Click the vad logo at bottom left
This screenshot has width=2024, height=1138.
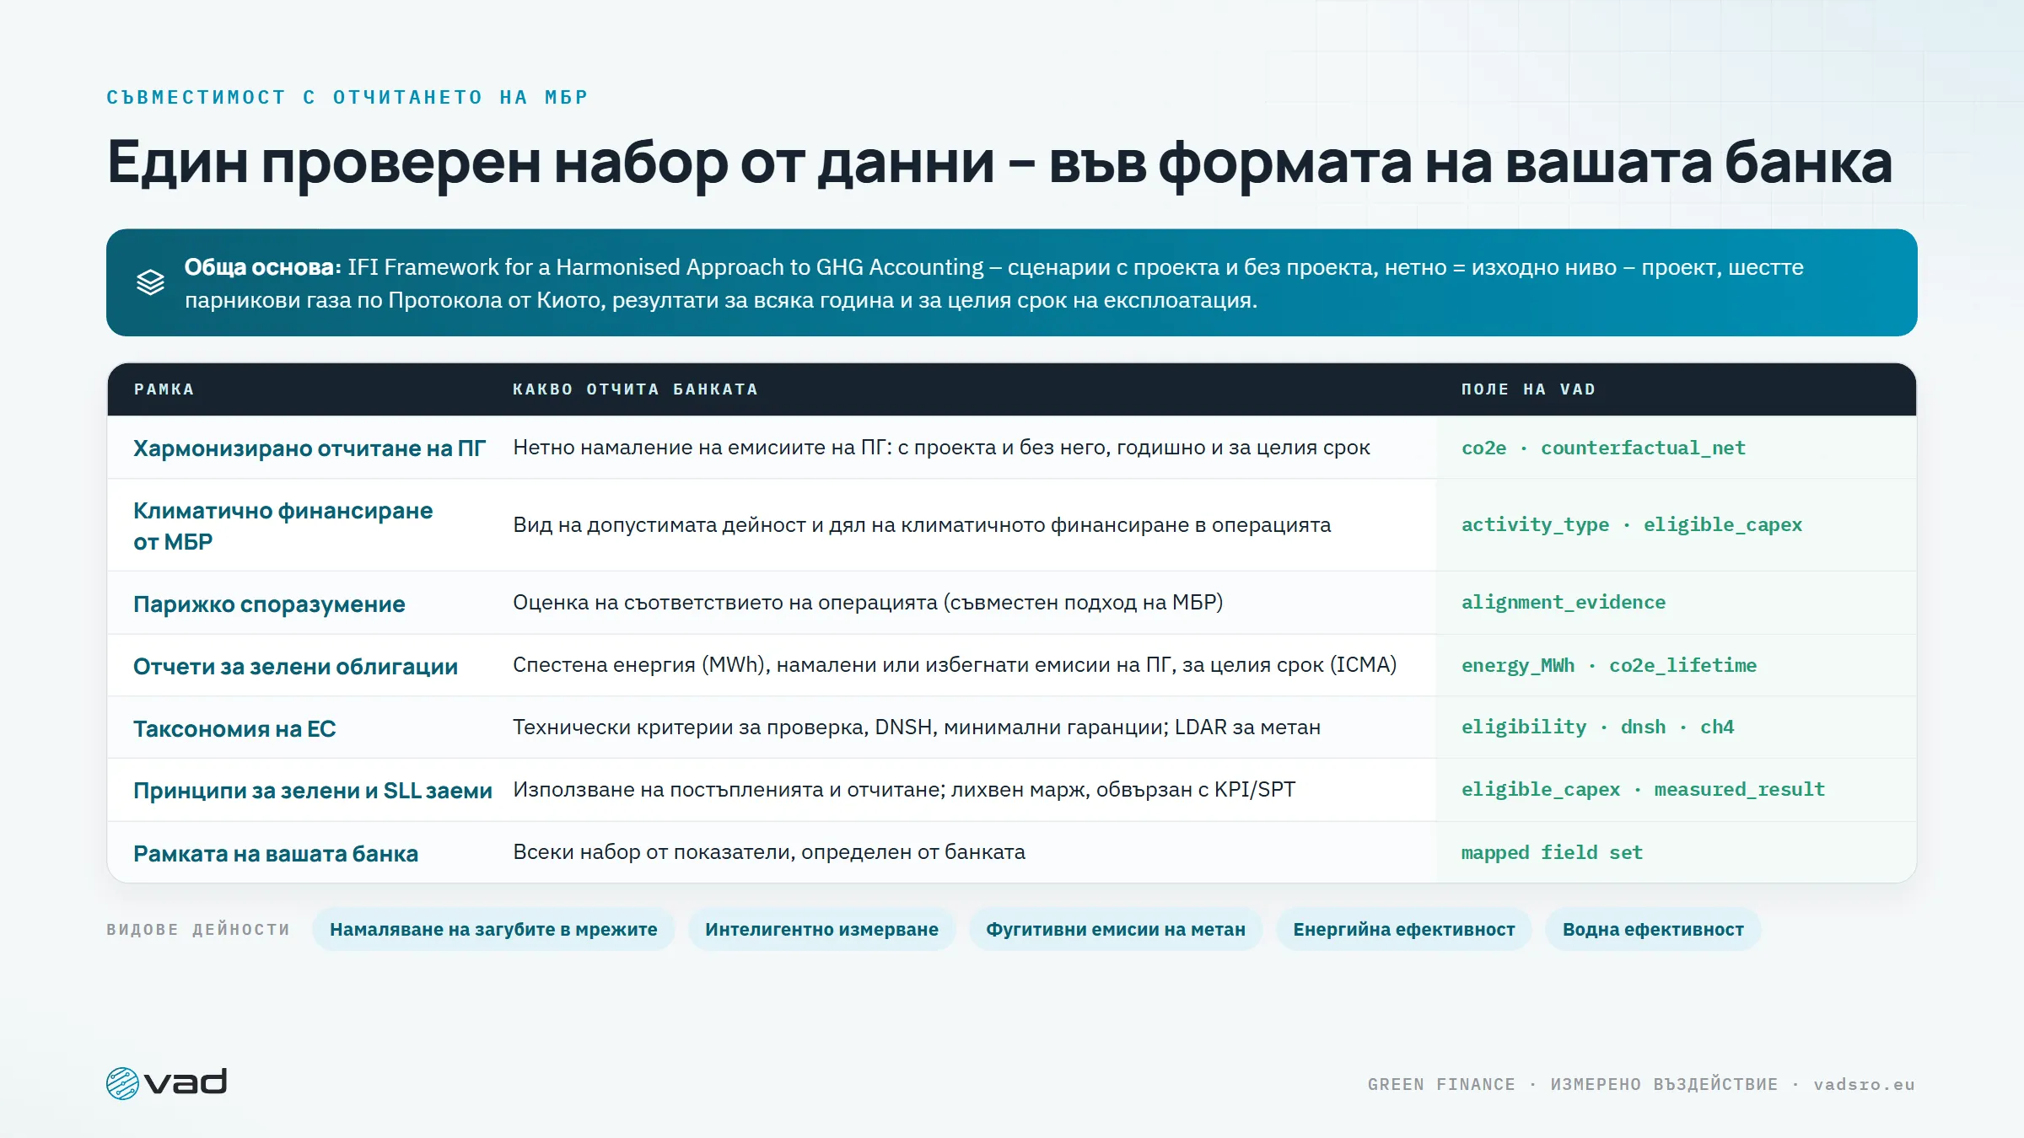coord(166,1083)
